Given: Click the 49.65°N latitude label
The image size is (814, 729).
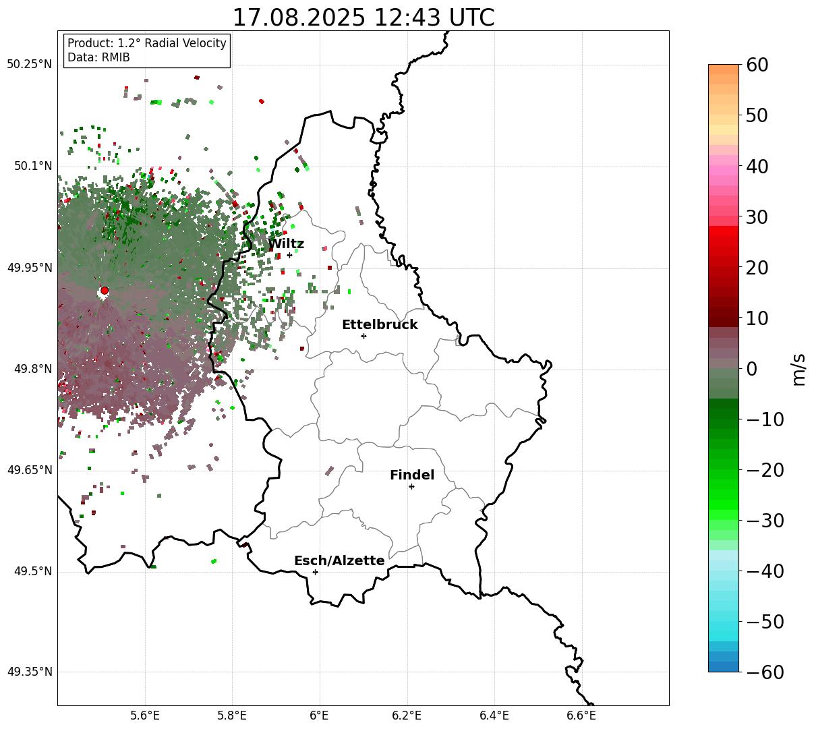Looking at the screenshot, I should pyautogui.click(x=30, y=470).
